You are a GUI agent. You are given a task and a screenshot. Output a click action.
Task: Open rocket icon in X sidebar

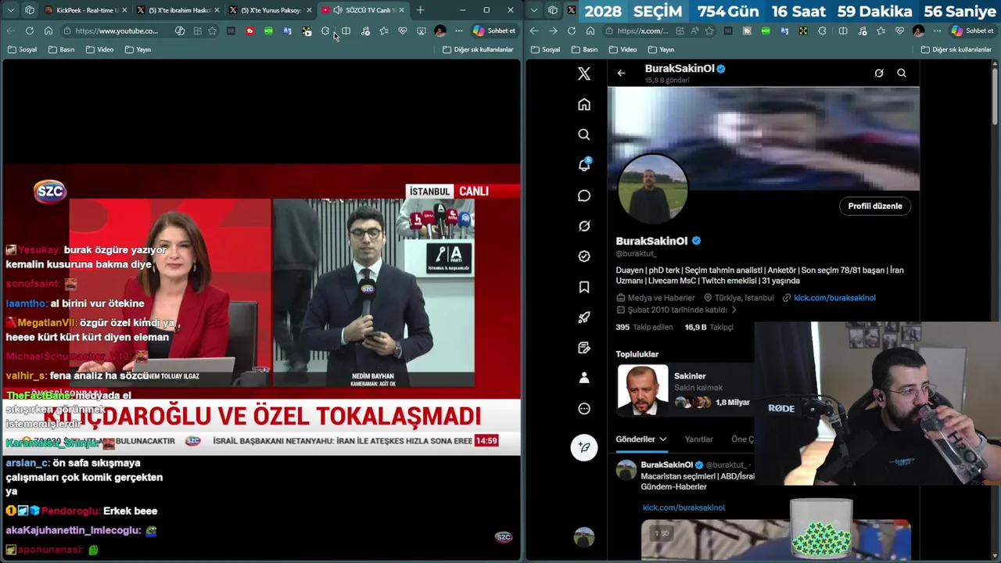pos(583,317)
